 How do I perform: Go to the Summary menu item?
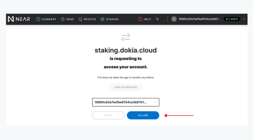pyautogui.click(x=49, y=19)
